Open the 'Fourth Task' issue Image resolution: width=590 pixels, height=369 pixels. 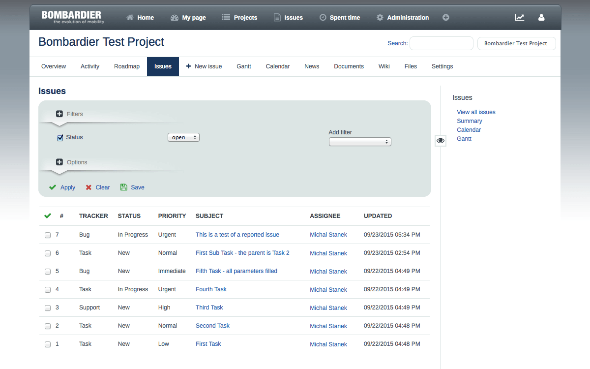tap(211, 289)
